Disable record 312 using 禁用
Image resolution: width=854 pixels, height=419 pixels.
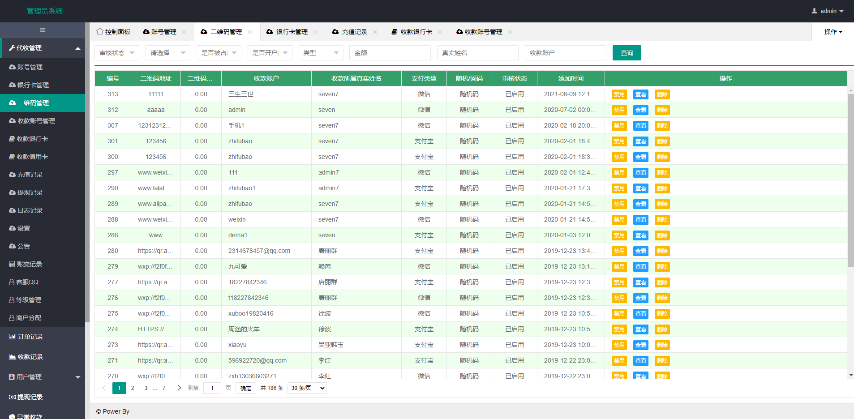[618, 110]
